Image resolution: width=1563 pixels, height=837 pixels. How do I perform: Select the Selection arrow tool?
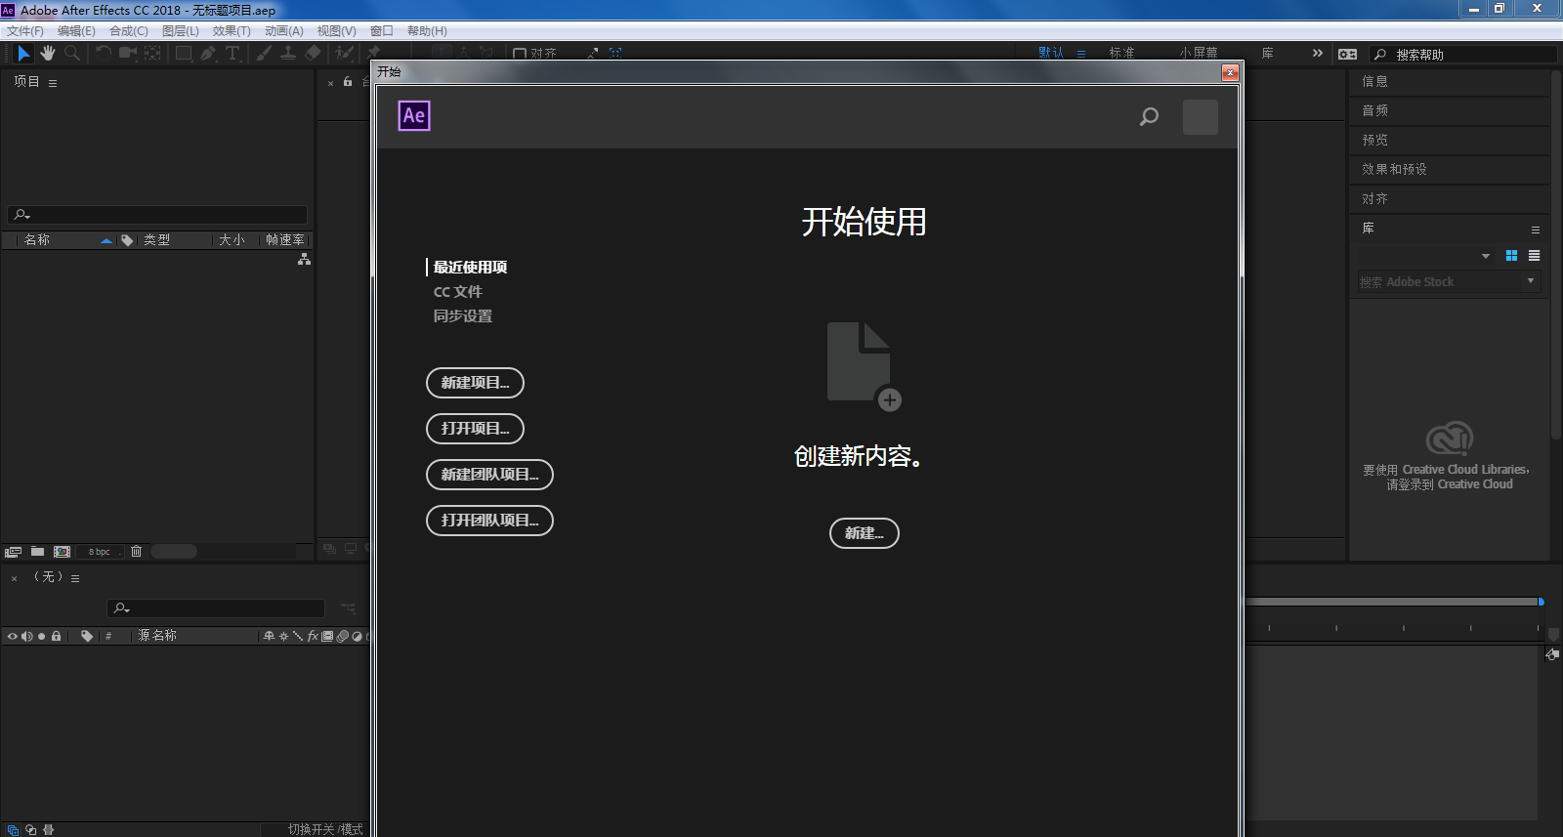coord(23,53)
